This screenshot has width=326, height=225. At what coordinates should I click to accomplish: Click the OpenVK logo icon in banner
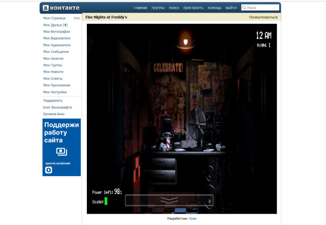click(x=48, y=170)
